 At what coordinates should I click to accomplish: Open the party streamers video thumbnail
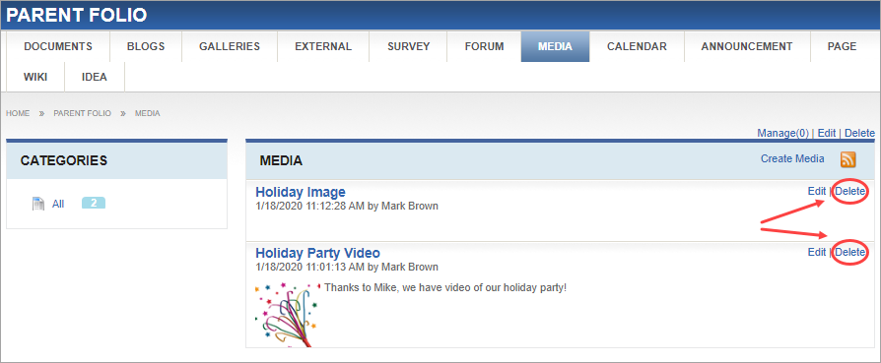[x=287, y=314]
